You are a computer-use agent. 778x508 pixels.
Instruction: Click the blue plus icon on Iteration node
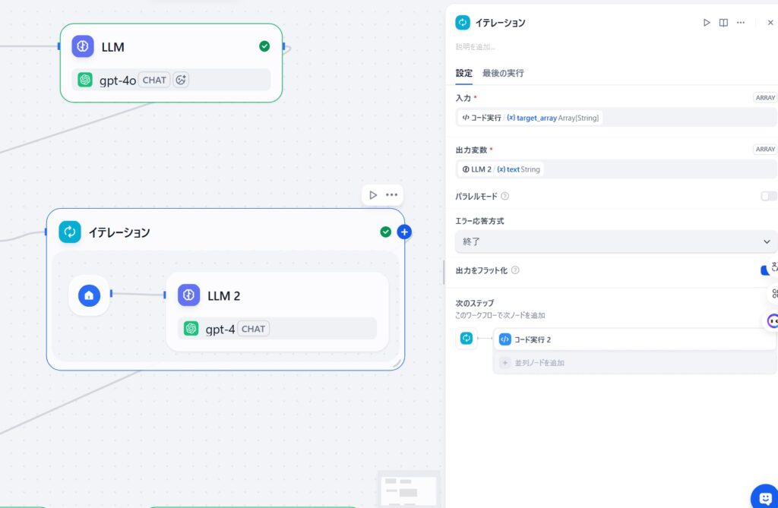click(x=404, y=232)
